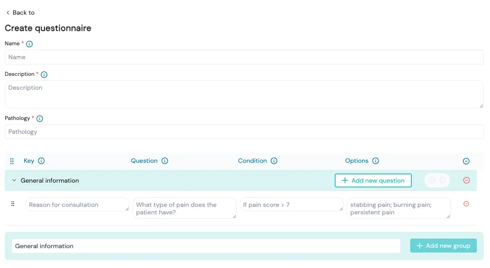This screenshot has width=490, height=268.
Task: Follow the Back to link at the top
Action: pos(20,12)
